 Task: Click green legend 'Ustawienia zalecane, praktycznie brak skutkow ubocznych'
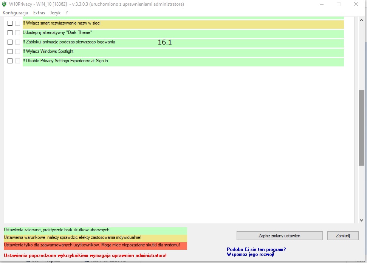tap(95, 230)
